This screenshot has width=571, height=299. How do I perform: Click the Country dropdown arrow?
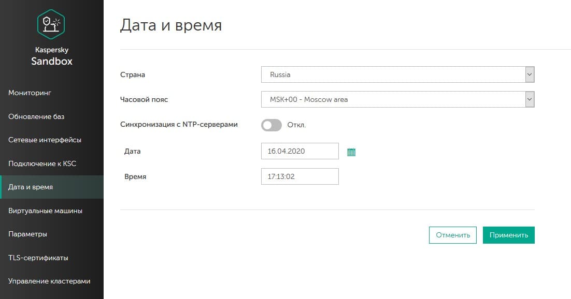pos(529,74)
